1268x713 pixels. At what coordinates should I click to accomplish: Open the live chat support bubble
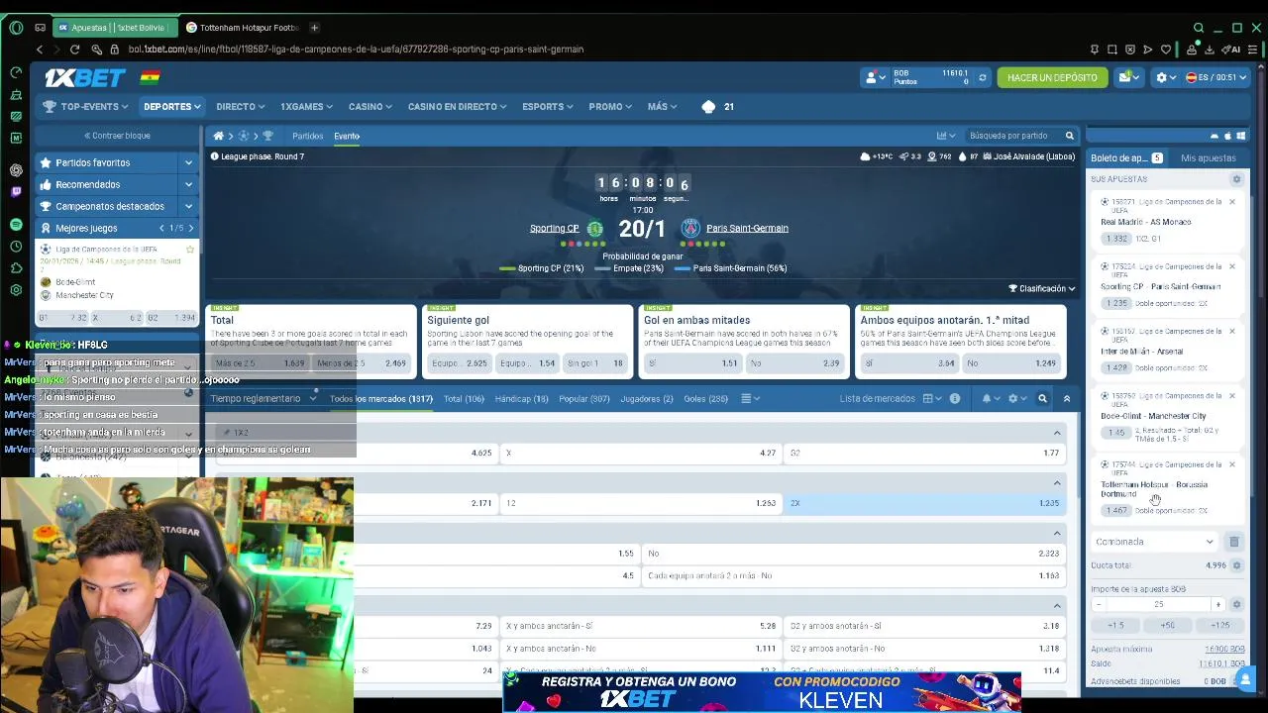click(x=1245, y=677)
